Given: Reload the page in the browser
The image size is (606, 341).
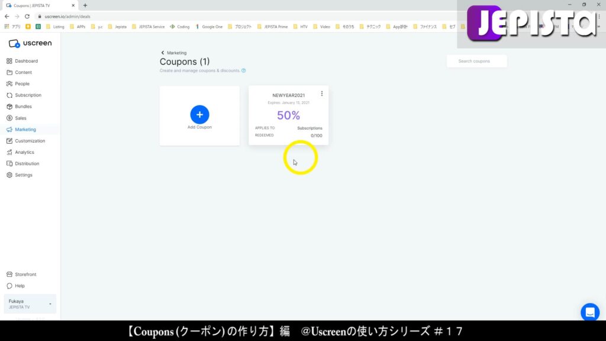Looking at the screenshot, I should (x=27, y=16).
